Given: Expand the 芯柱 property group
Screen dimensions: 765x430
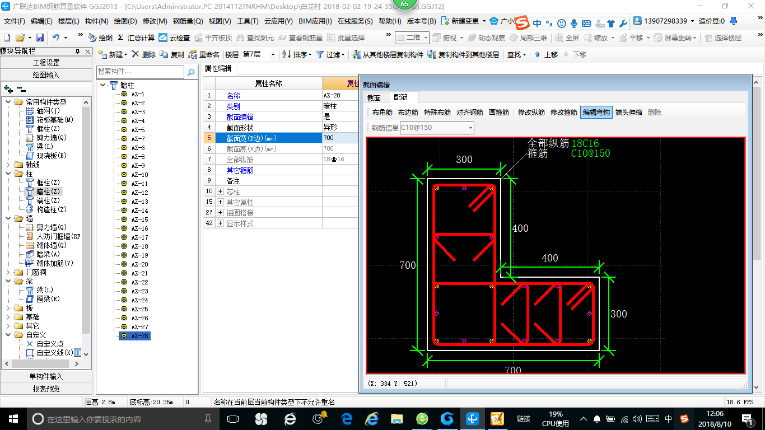Looking at the screenshot, I should [x=220, y=191].
